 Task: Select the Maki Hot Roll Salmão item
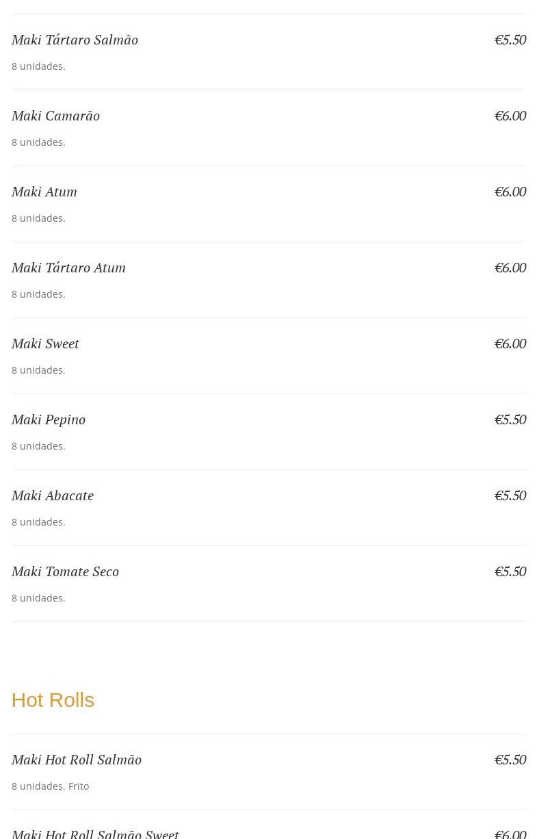(x=77, y=760)
